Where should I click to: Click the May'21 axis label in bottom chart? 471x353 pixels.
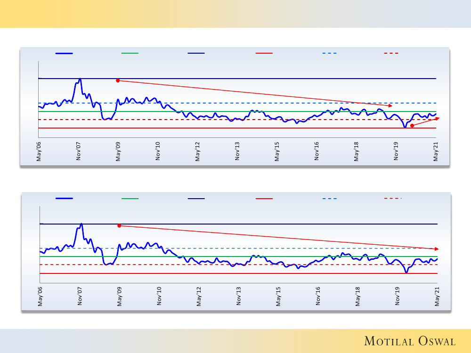point(437,297)
